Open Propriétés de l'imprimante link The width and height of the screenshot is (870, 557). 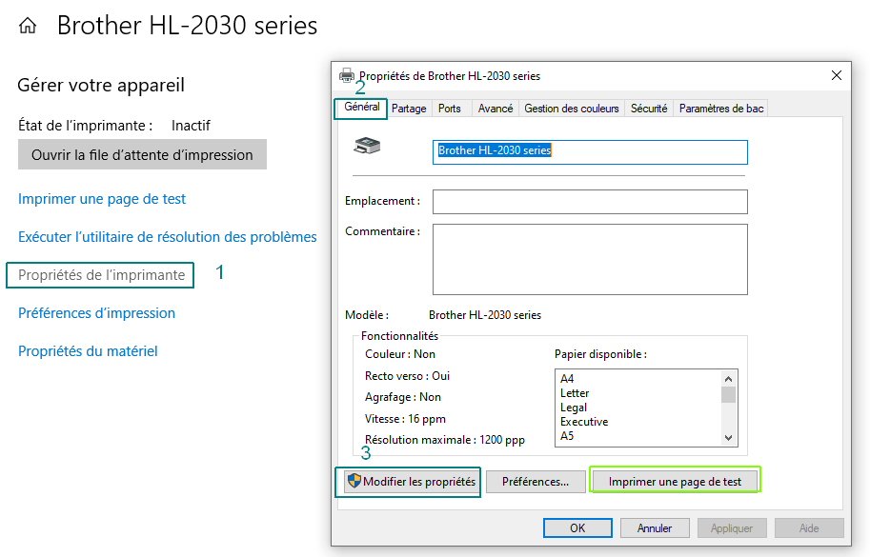pos(102,275)
